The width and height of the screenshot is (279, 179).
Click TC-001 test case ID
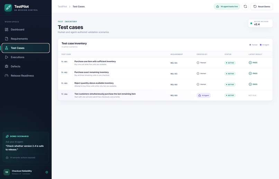point(64,62)
